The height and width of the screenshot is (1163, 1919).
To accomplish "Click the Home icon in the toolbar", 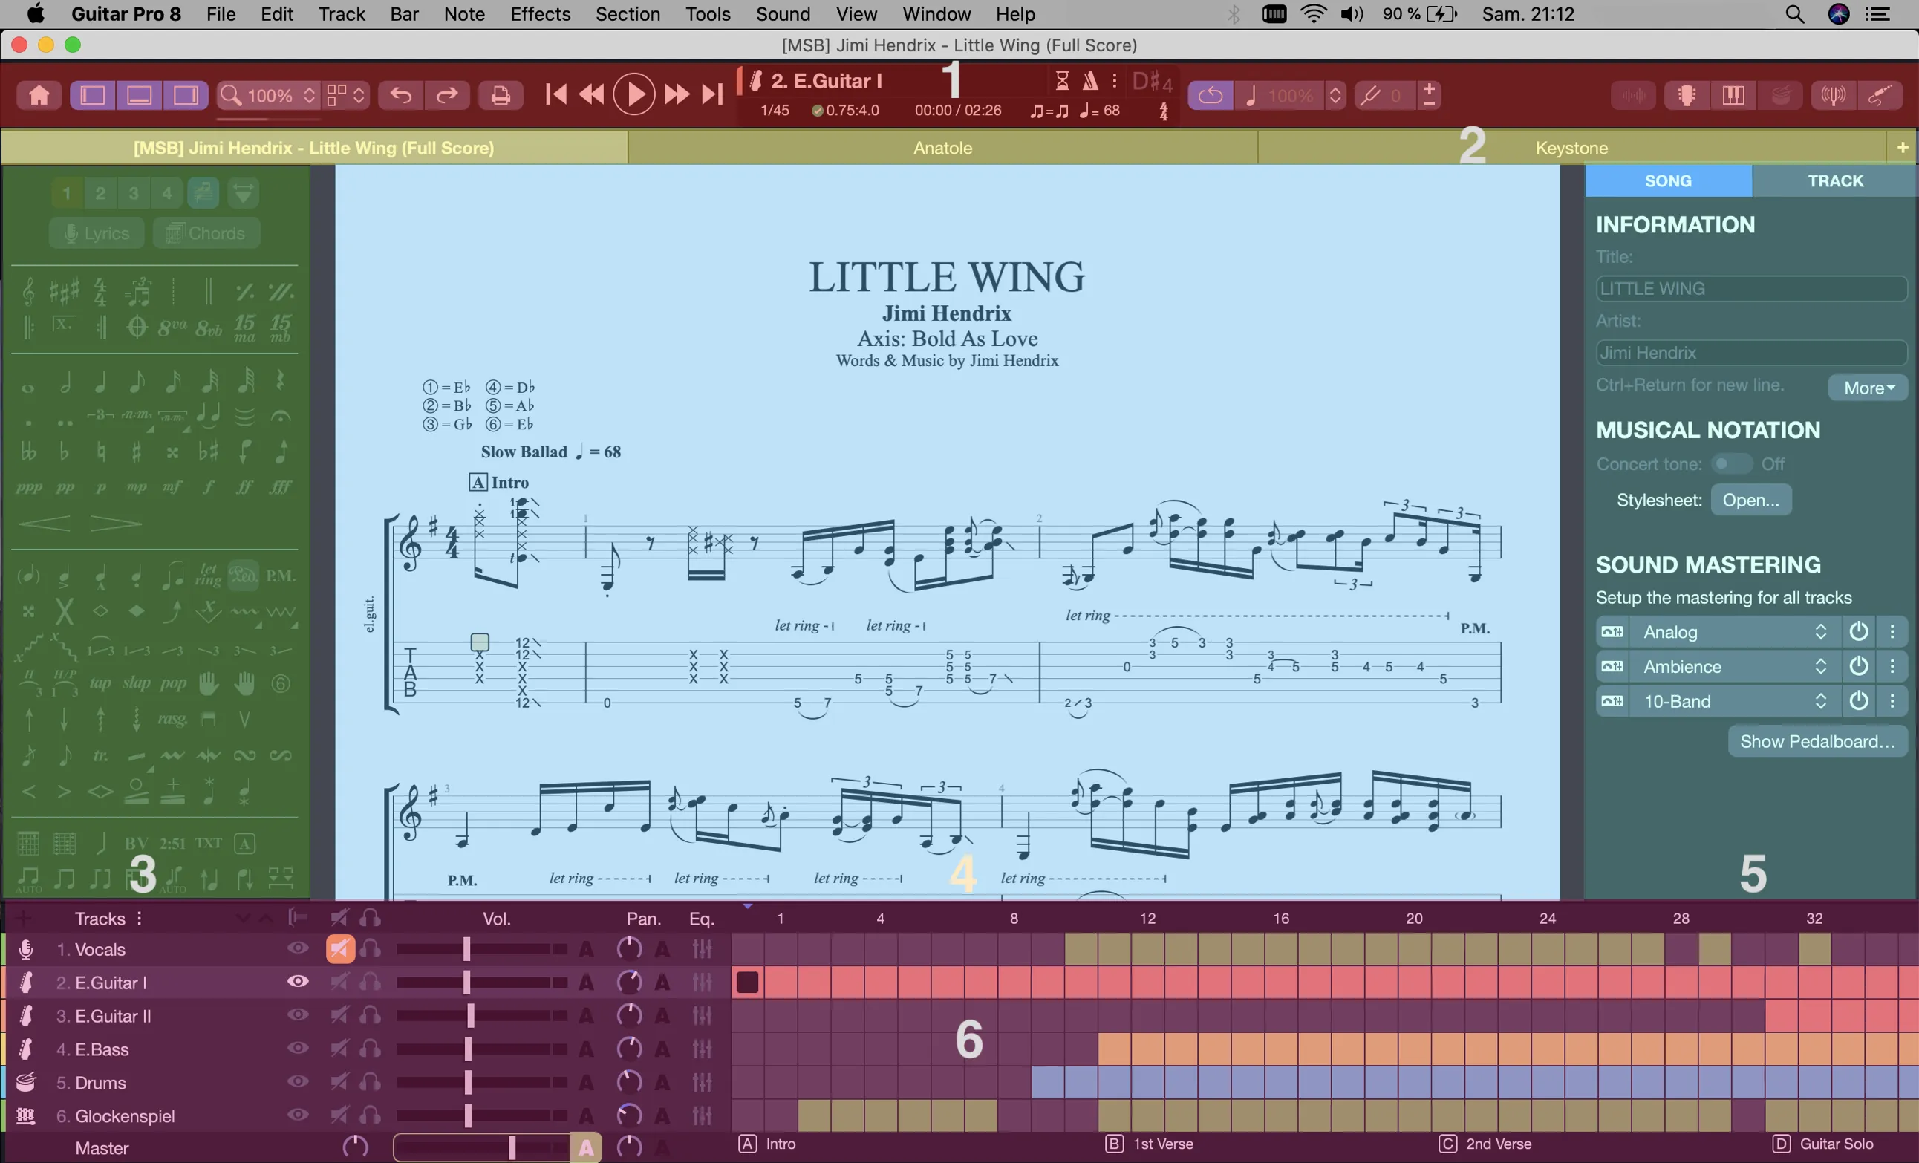I will pos(39,95).
